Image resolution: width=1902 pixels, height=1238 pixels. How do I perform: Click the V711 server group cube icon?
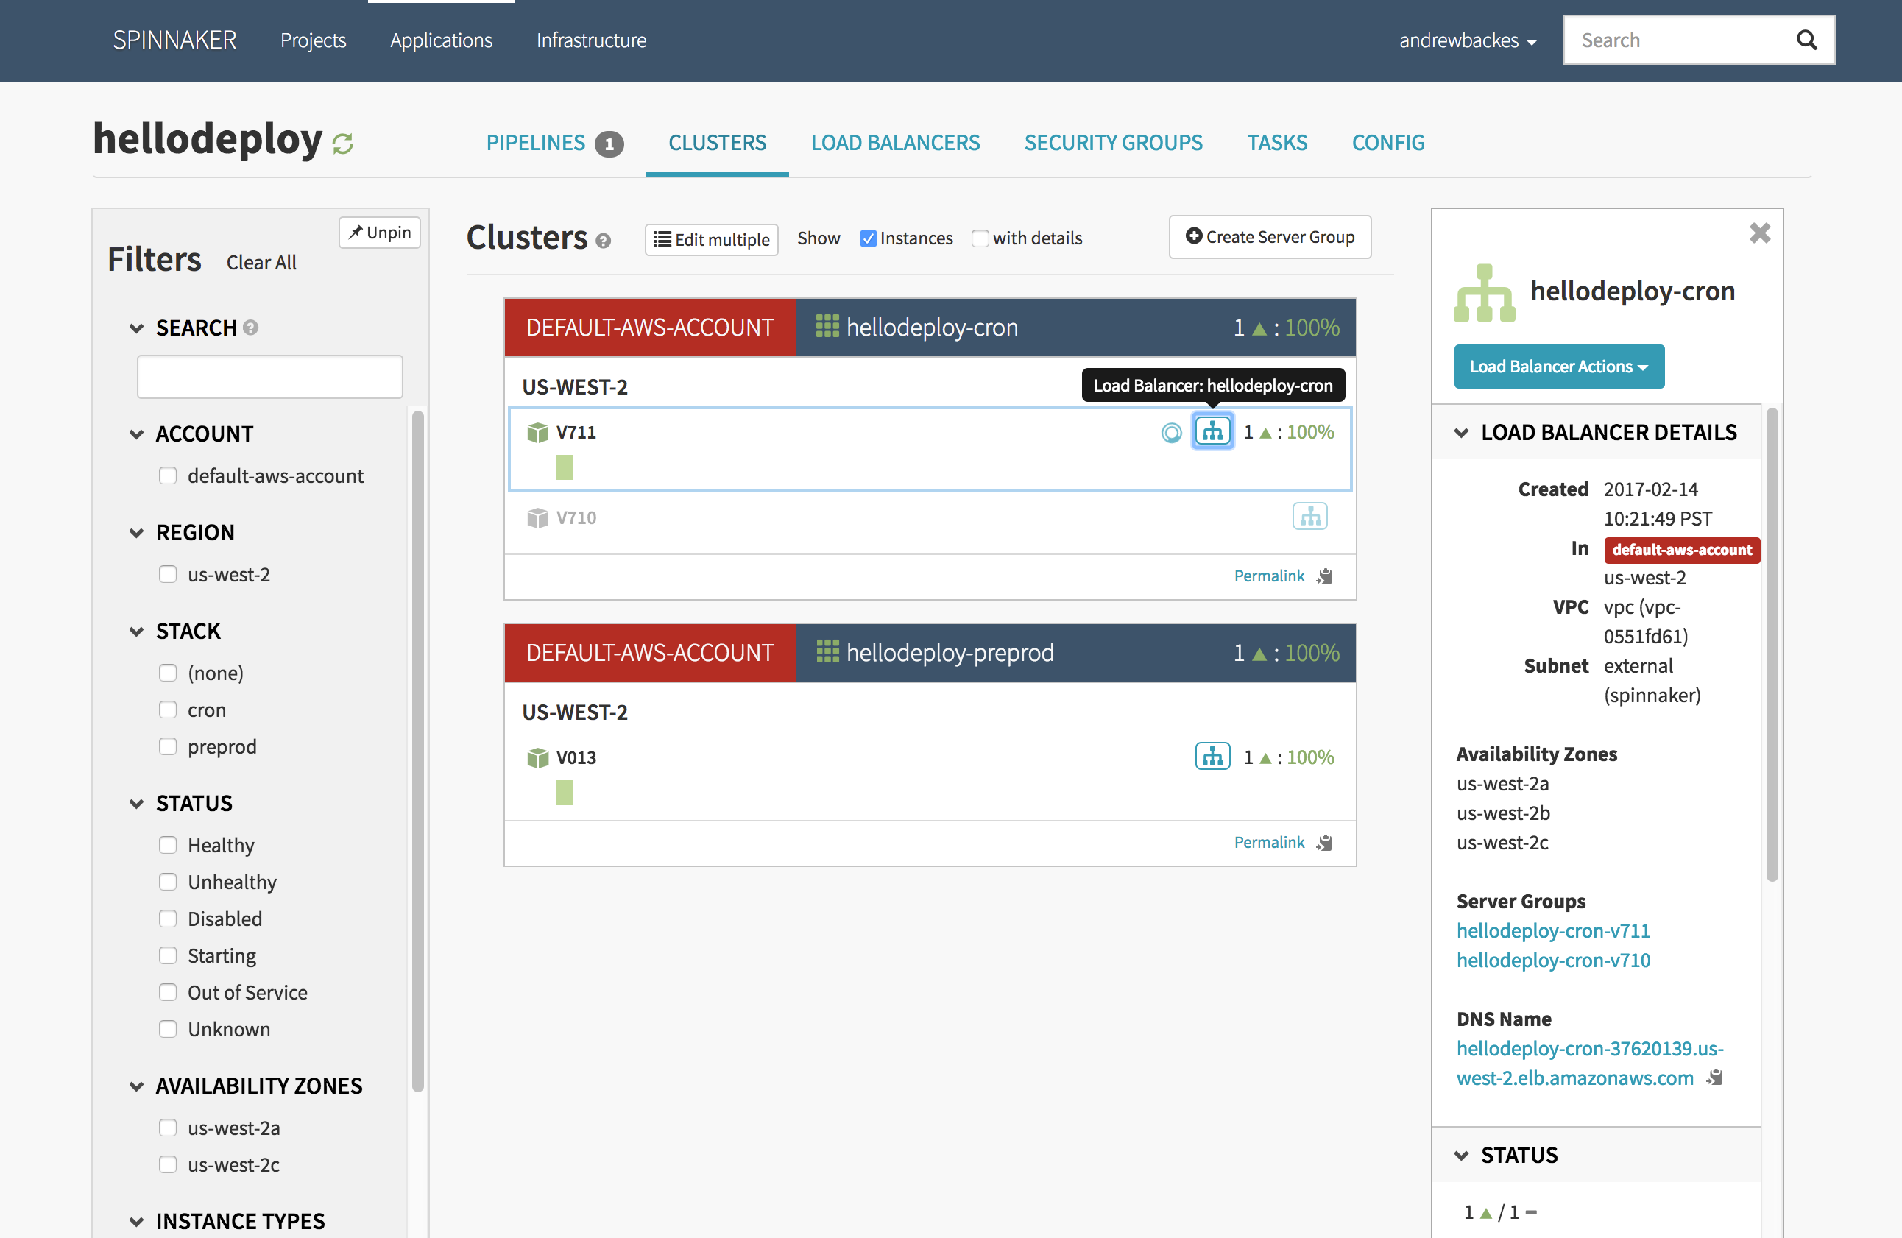[x=537, y=432]
